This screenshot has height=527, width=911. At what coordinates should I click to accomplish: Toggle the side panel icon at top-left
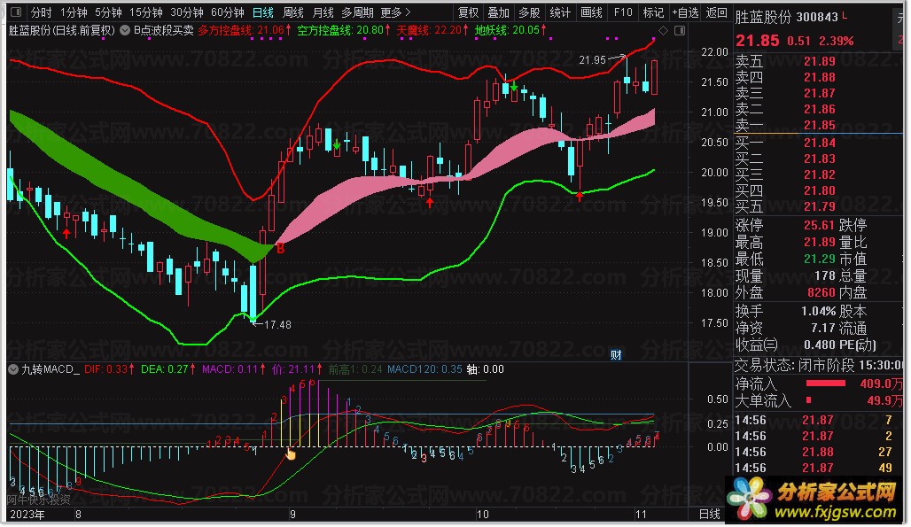coord(16,12)
